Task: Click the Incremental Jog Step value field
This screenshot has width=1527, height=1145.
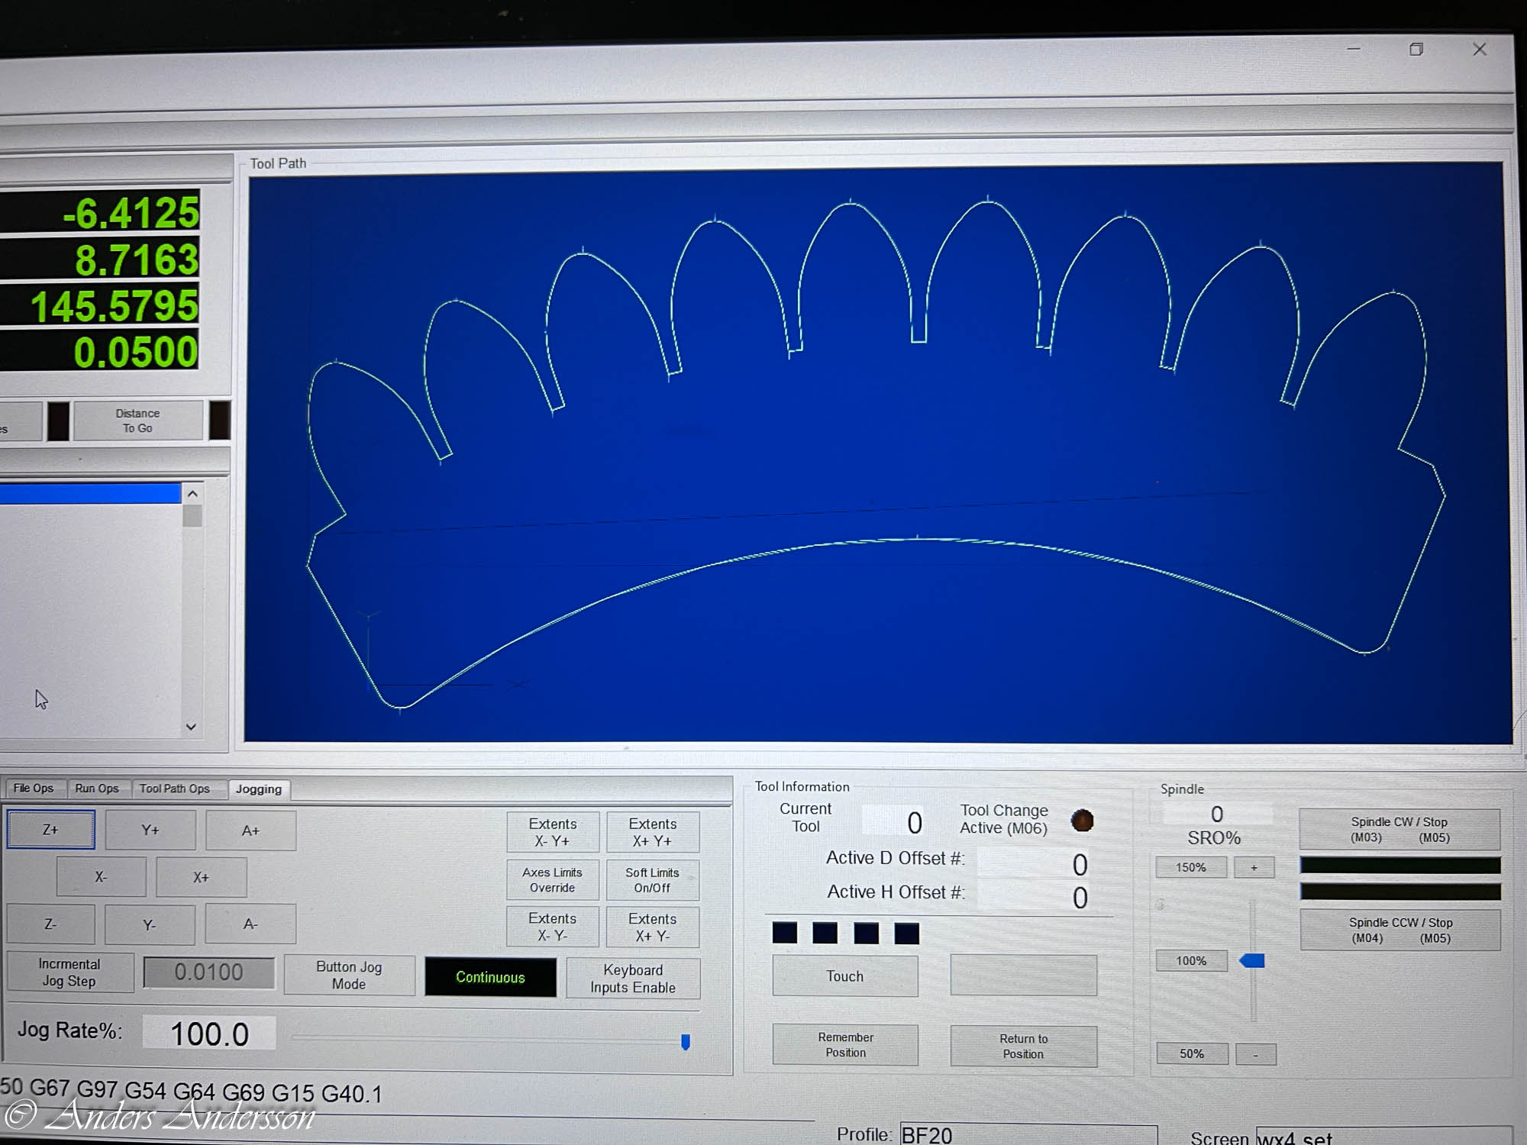Action: point(209,972)
